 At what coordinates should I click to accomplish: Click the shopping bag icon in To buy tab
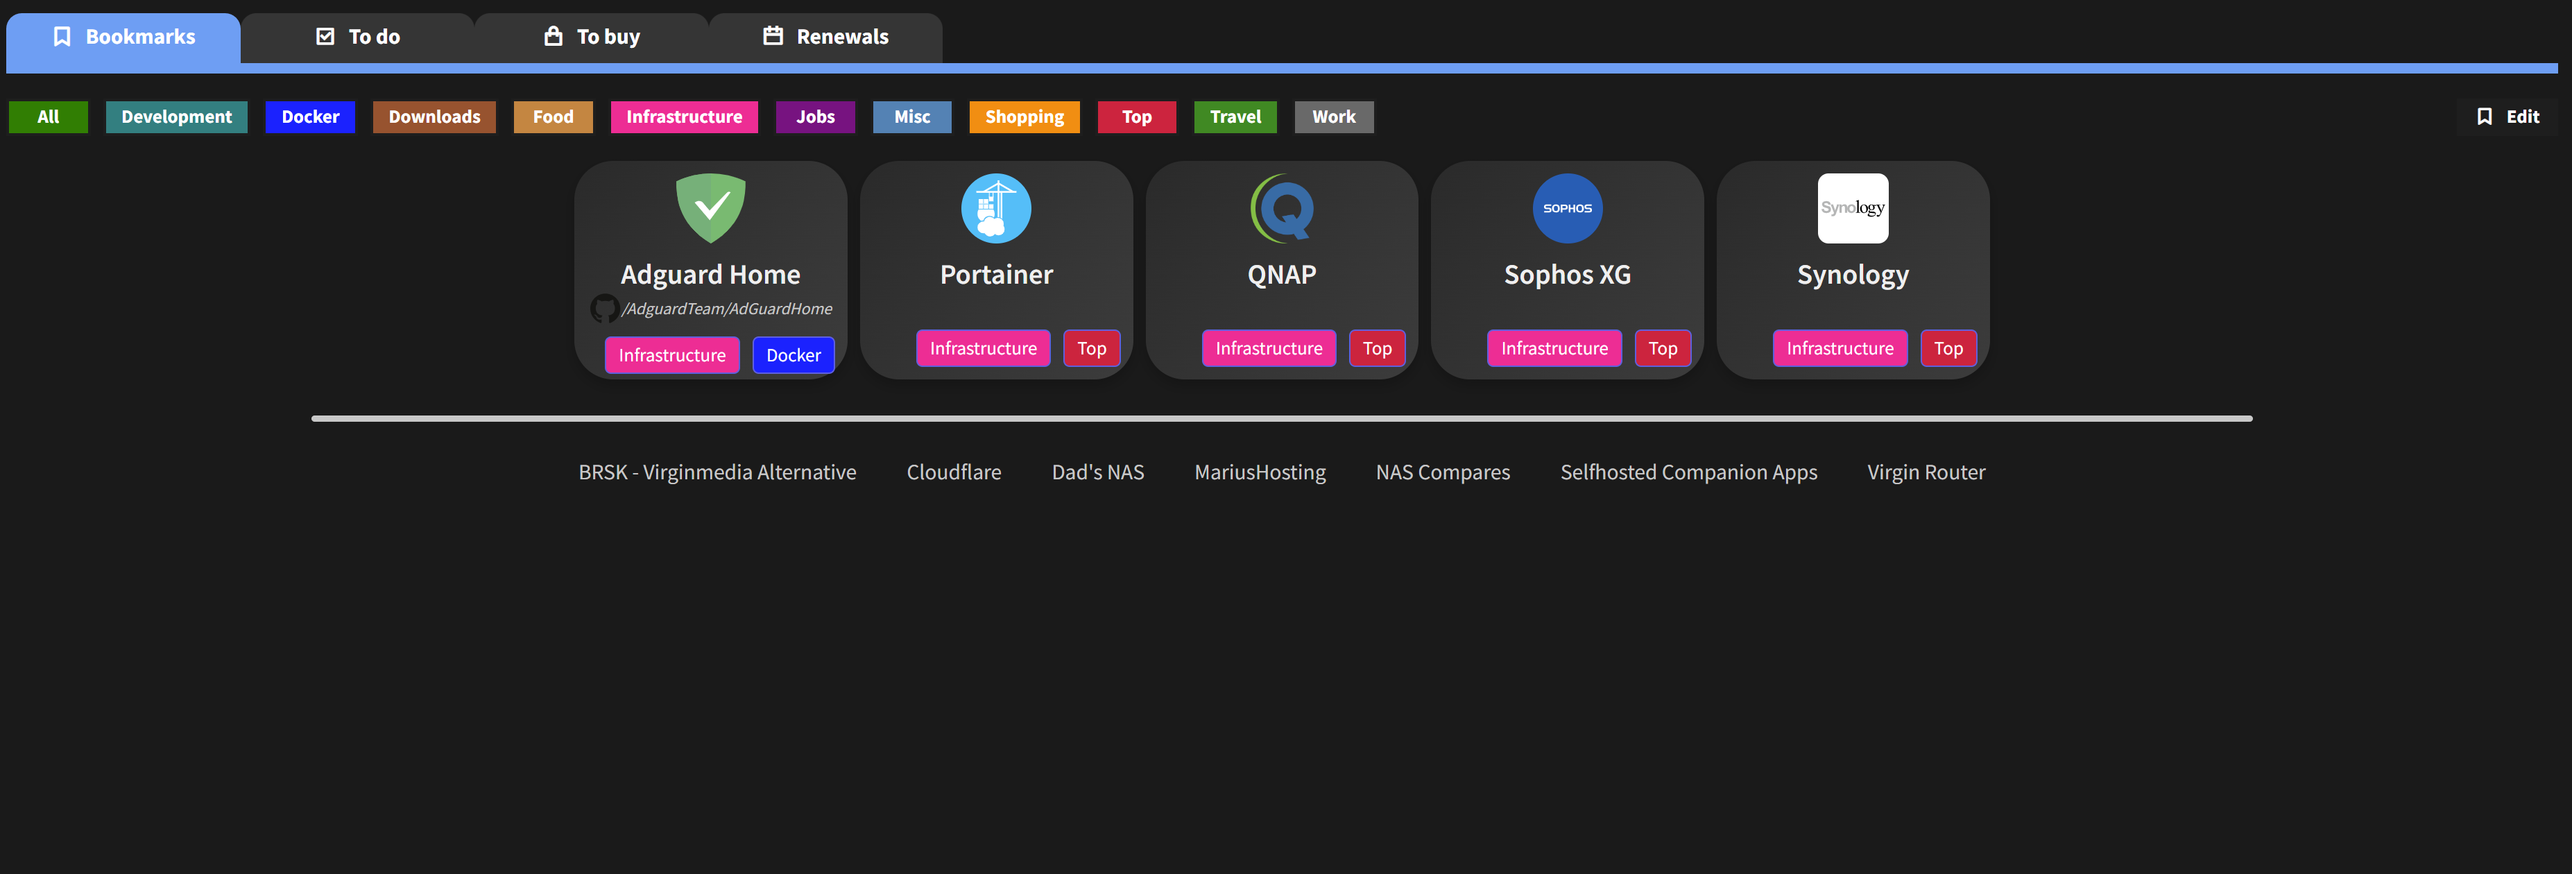[553, 37]
